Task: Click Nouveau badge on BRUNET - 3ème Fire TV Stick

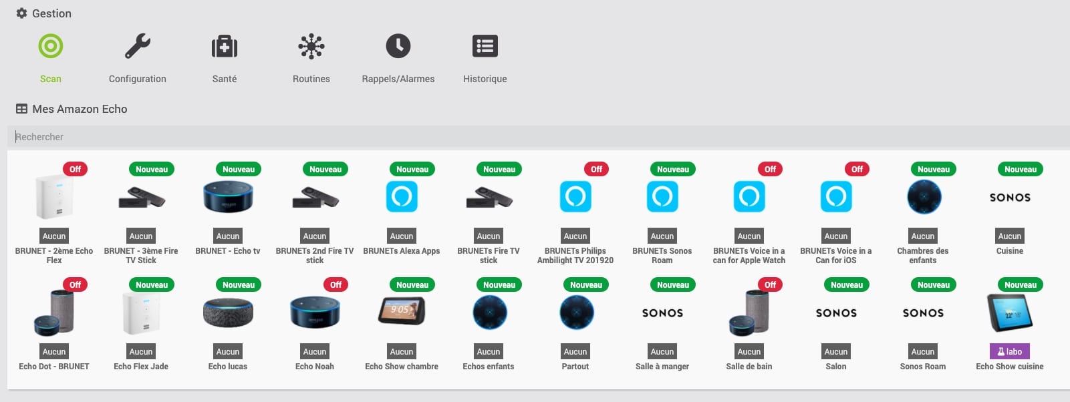Action: pyautogui.click(x=152, y=169)
